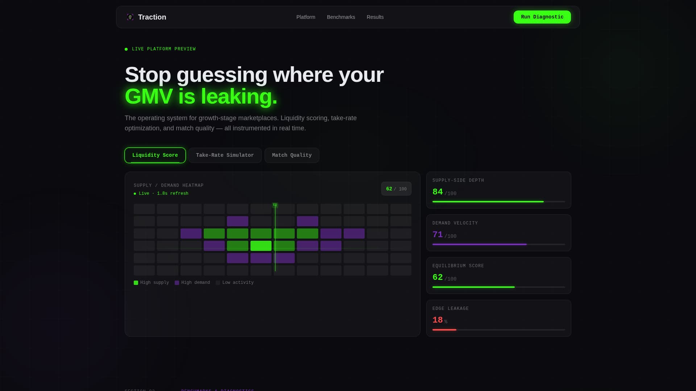Image resolution: width=696 pixels, height=391 pixels.
Task: Click the Supply-Side Depth progress bar
Action: coord(498,202)
